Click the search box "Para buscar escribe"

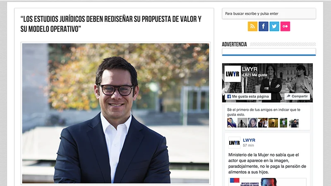click(269, 14)
